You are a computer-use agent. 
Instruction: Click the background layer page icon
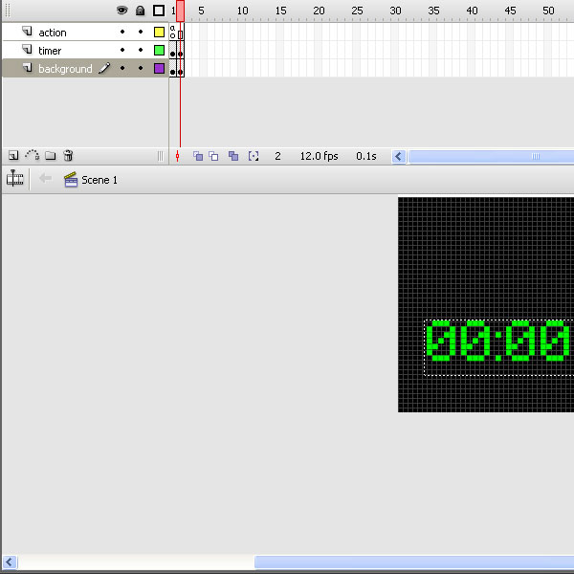pyautogui.click(x=27, y=67)
